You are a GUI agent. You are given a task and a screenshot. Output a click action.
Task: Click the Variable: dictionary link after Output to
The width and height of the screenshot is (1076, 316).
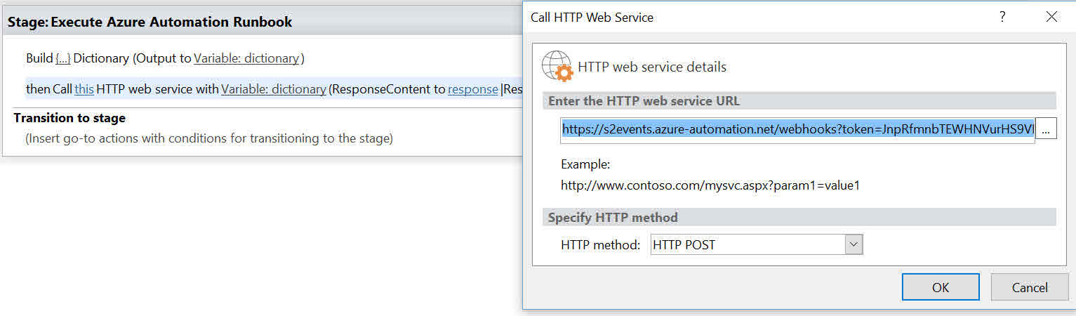246,58
